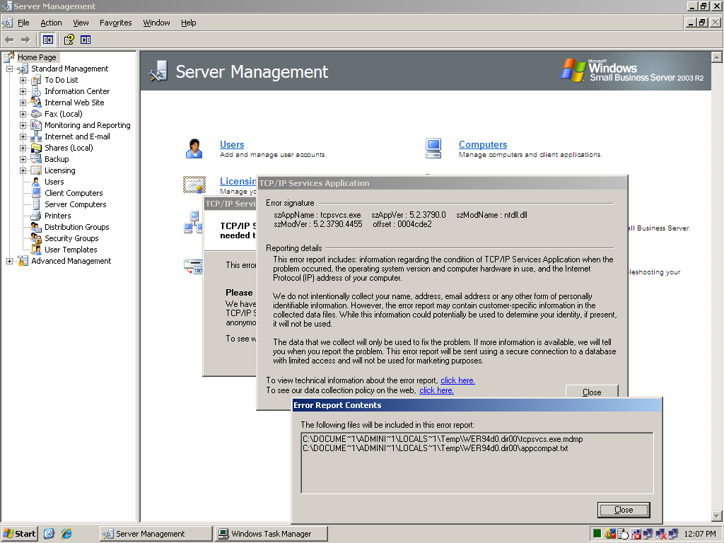724x543 pixels.
Task: Open the Computers link in Server Management
Action: point(482,144)
